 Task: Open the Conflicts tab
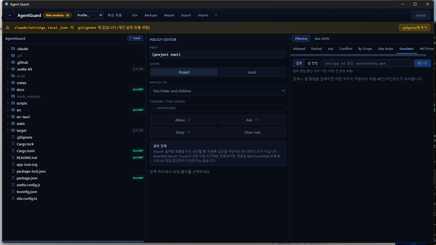346,49
